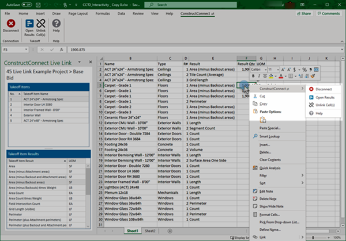Click the Help question mark ribbon icon
Viewport: 346px width, 241px height.
coord(57,24)
